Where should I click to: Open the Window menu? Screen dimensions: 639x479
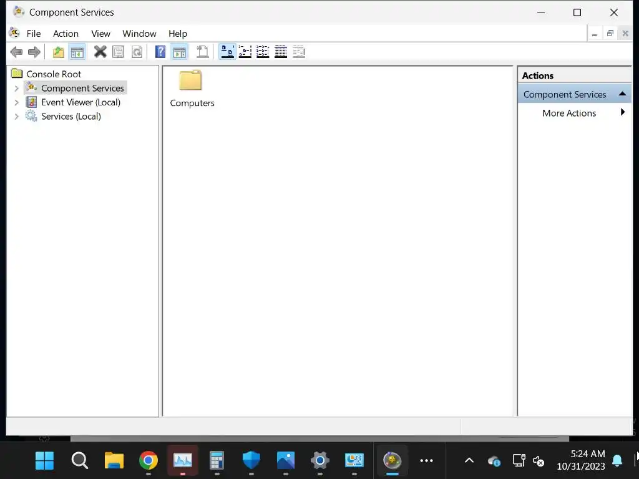[x=139, y=34]
